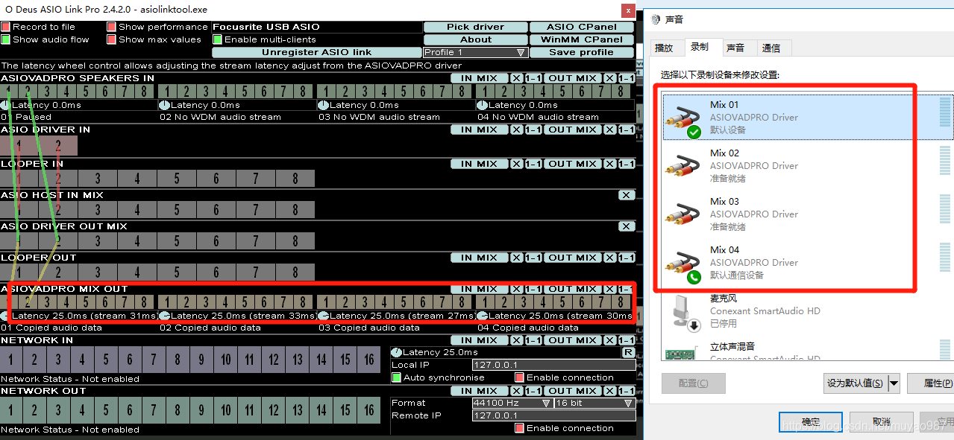This screenshot has height=440, width=954.
Task: Click the 立体声混音 sound card icon
Action: pyautogui.click(x=683, y=352)
